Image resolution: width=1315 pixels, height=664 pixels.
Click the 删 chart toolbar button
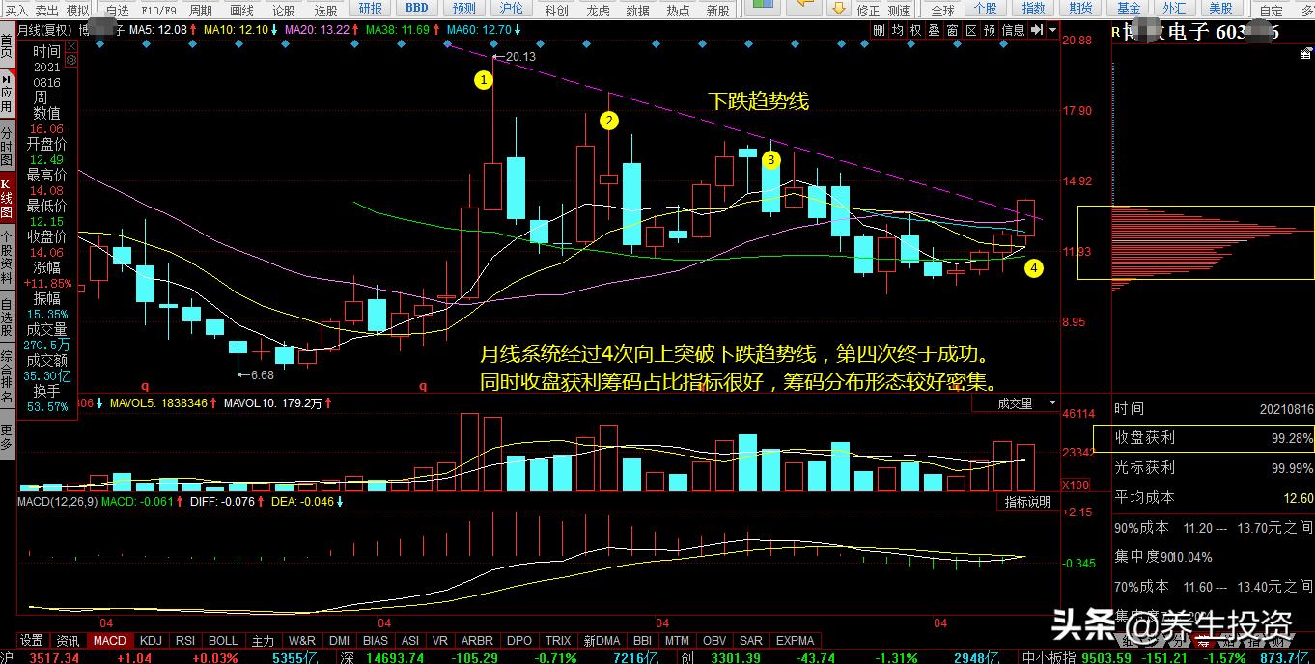[879, 30]
